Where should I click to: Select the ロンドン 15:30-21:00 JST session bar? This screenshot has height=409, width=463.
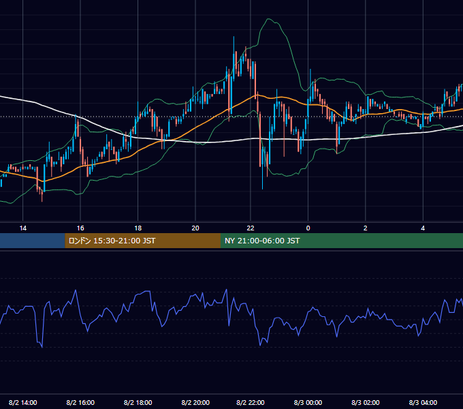142,241
